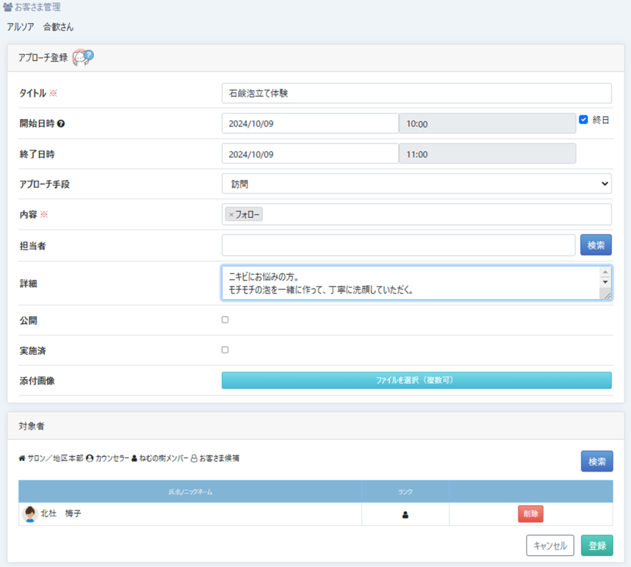Viewport: 631px width, 567px height.
Task: Click the お客さま候補 outline person icon
Action: tap(194, 459)
